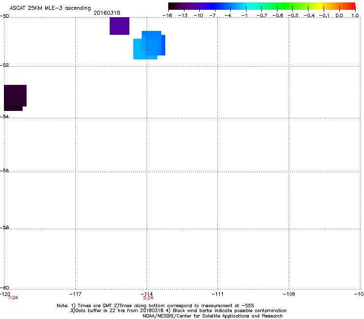Click the latitude label -56
This screenshot has height=319, width=364.
tap(4, 170)
